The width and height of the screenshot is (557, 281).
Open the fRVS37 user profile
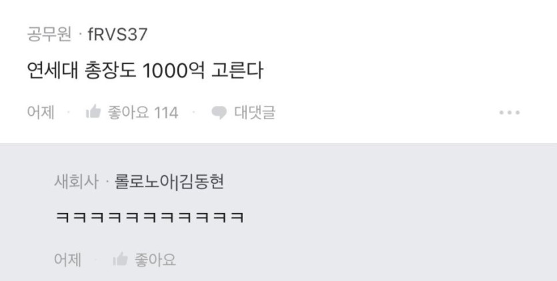[117, 35]
